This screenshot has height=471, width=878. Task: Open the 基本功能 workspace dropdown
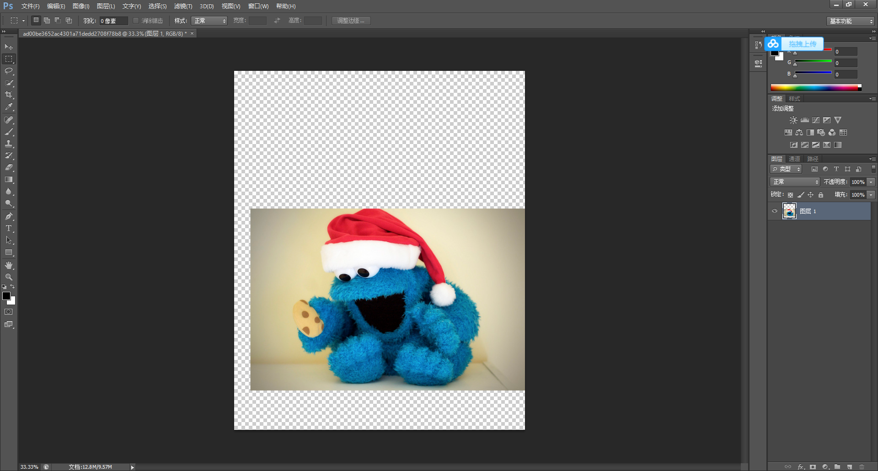click(x=851, y=21)
